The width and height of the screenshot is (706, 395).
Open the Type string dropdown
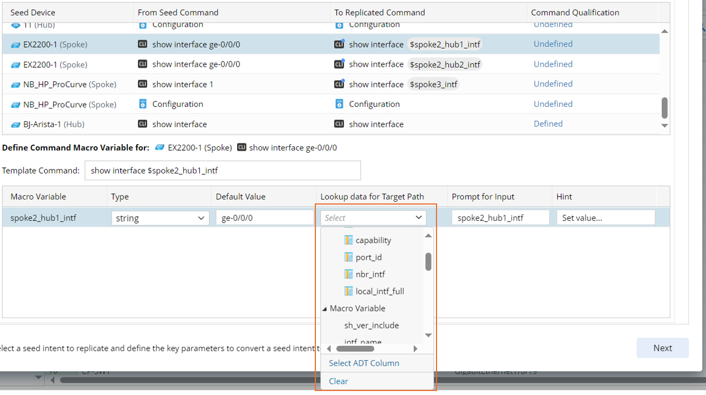(x=160, y=218)
